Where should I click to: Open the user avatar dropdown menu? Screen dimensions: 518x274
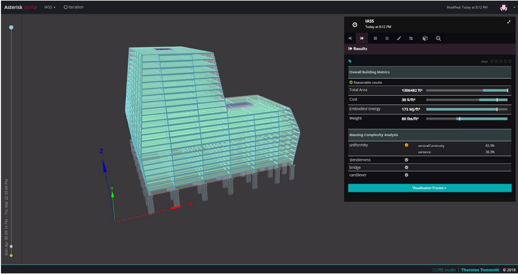[x=507, y=8]
